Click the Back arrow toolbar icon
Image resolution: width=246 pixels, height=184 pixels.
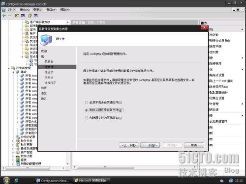click(x=4, y=16)
